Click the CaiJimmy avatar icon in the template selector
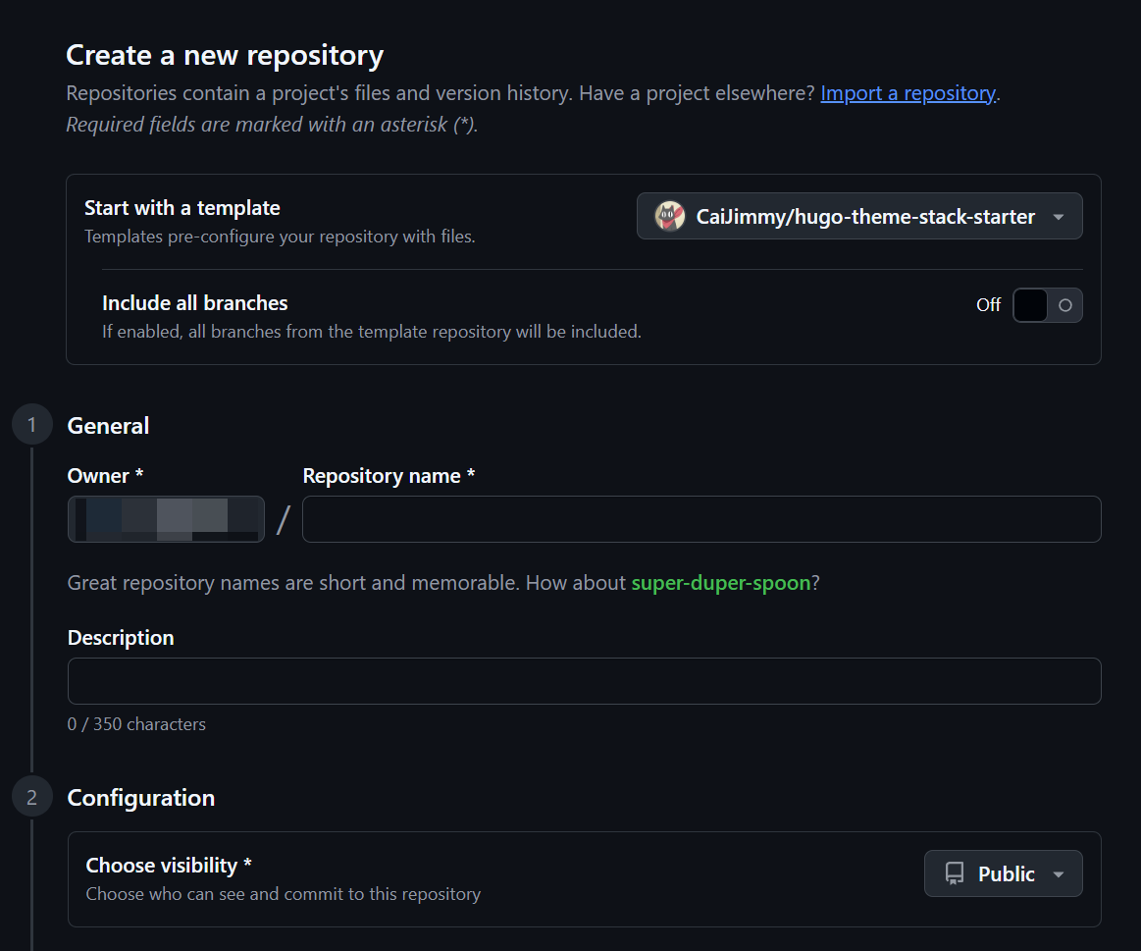 coord(670,216)
